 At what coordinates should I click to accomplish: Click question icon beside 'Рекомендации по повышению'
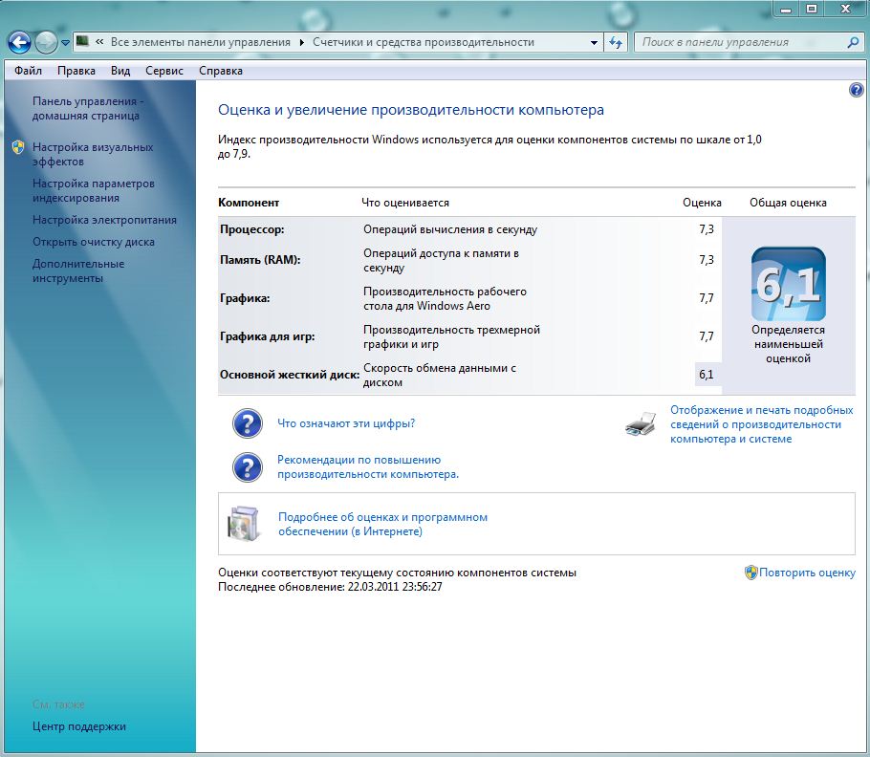click(x=248, y=466)
